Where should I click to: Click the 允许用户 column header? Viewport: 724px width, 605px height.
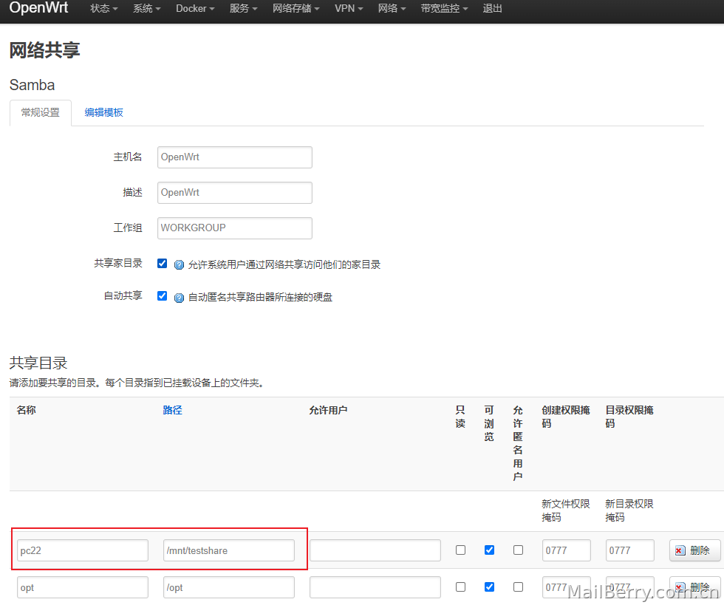(328, 410)
